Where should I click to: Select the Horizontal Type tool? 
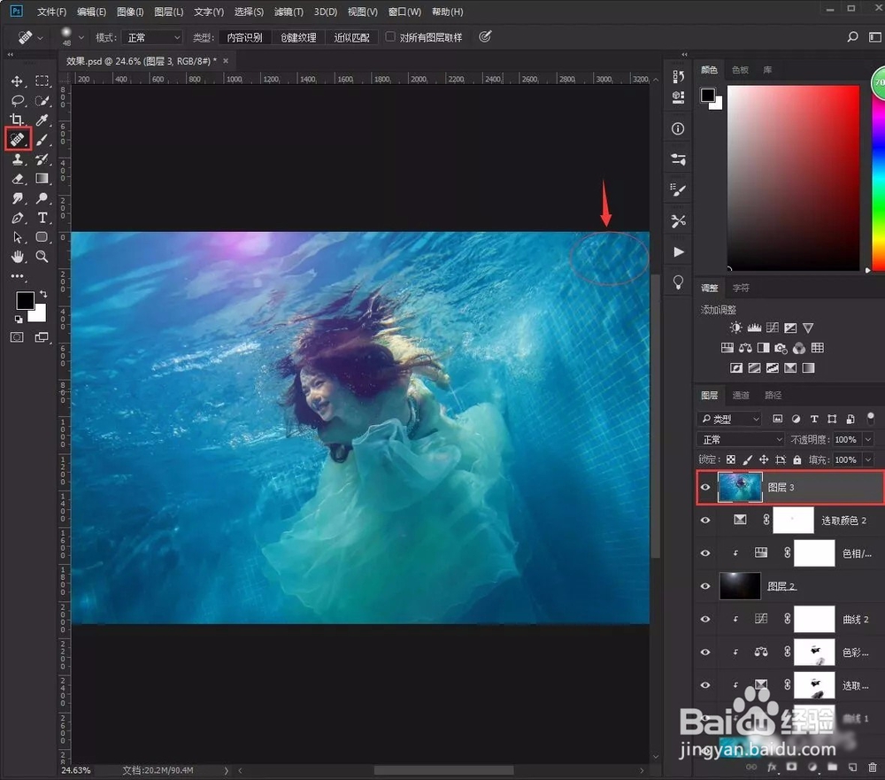click(41, 217)
